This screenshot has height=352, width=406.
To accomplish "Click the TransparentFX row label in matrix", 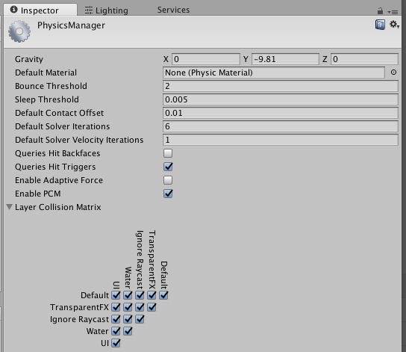I will click(x=79, y=307).
